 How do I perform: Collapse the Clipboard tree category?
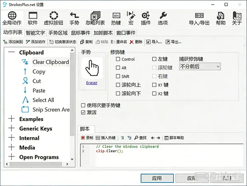(x=11, y=53)
